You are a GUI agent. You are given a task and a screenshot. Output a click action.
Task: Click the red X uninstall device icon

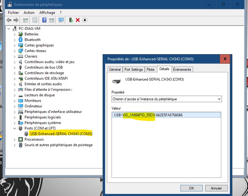78,20
